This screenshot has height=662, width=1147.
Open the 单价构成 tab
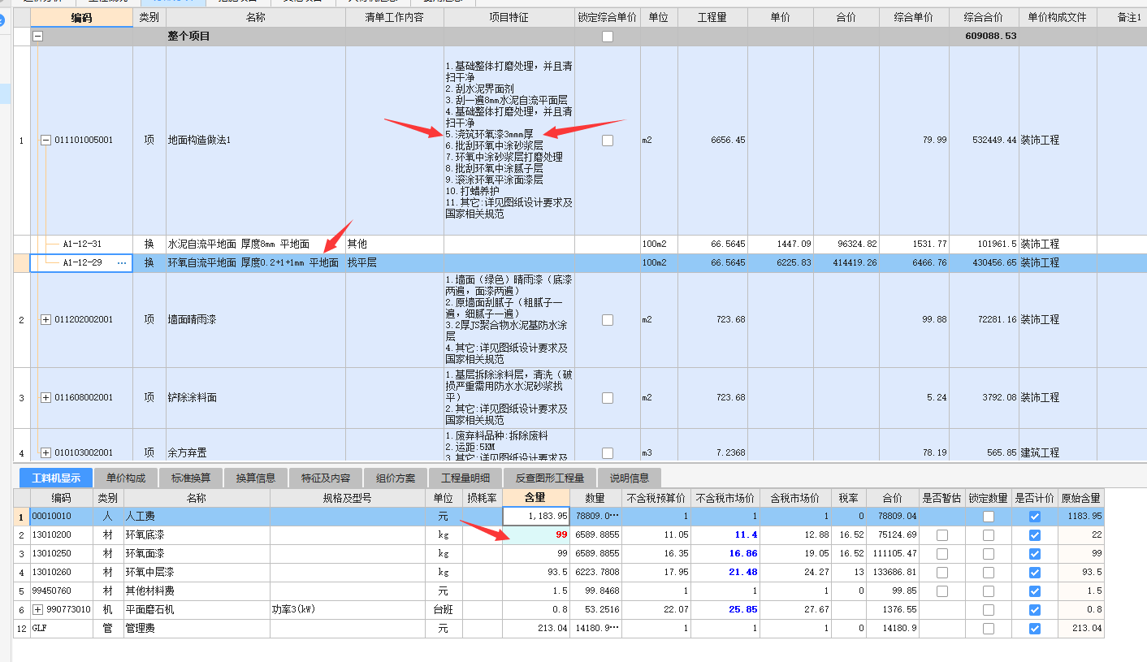[126, 478]
